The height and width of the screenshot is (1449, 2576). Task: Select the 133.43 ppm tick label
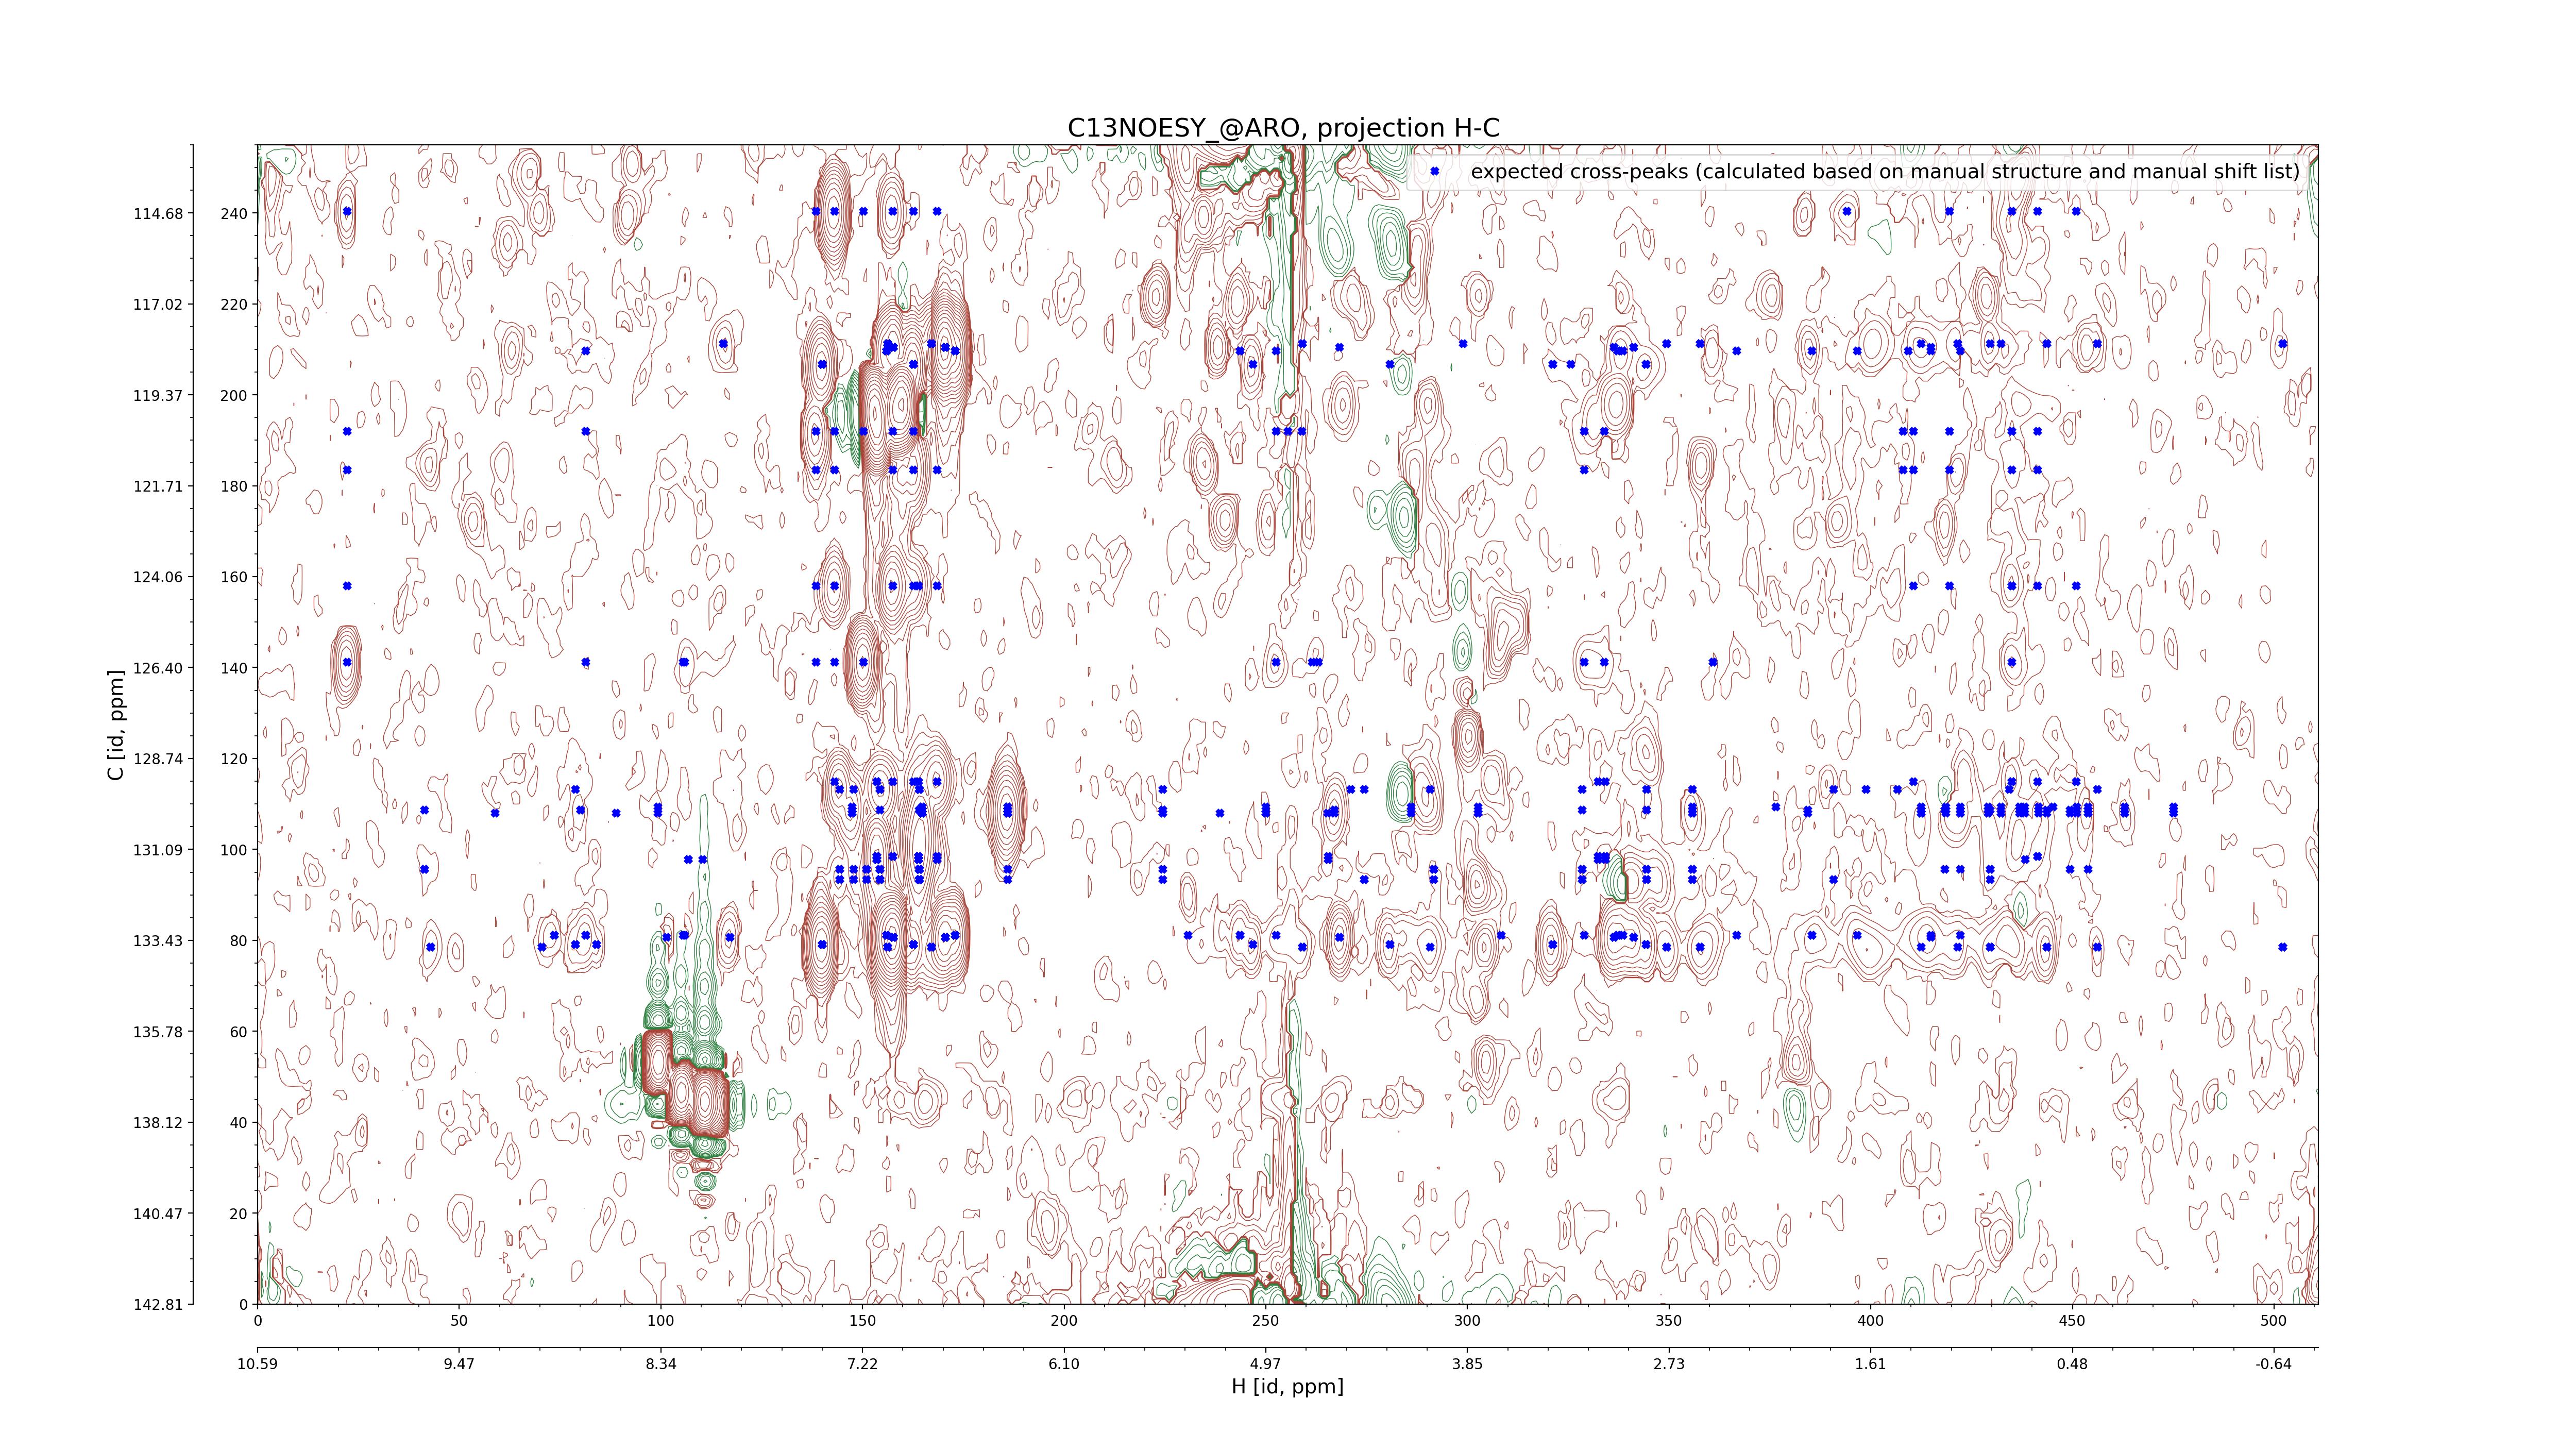(x=158, y=941)
